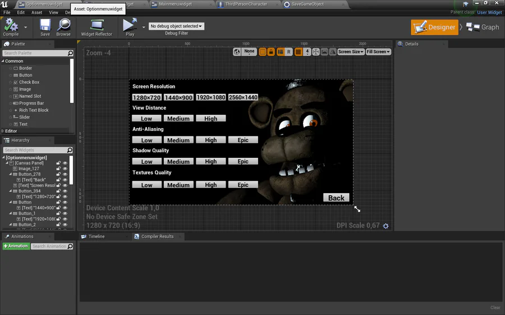Collapse the Common palette category
This screenshot has height=315, width=505.
3,61
